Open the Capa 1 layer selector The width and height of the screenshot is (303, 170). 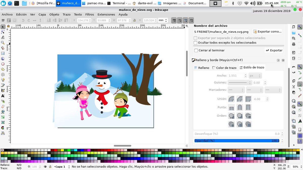(x=62, y=167)
